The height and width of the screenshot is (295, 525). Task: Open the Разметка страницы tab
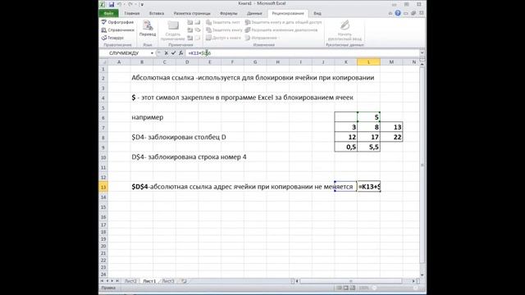point(192,13)
